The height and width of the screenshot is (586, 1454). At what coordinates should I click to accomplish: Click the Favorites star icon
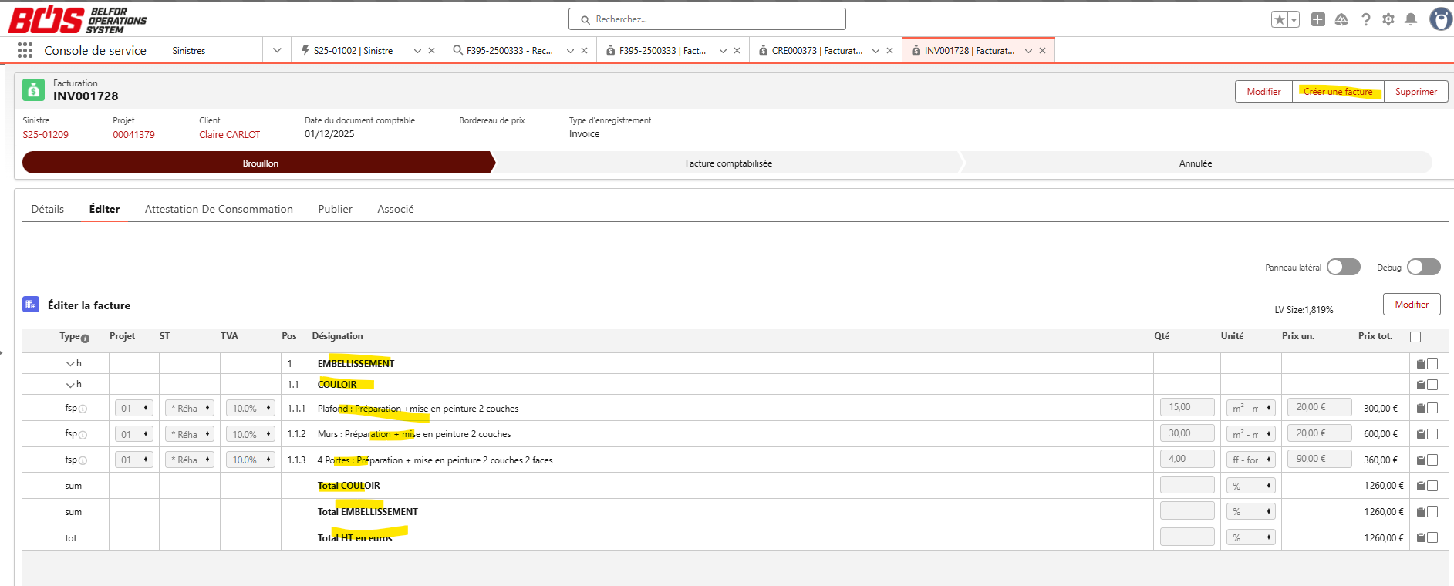coord(1280,19)
